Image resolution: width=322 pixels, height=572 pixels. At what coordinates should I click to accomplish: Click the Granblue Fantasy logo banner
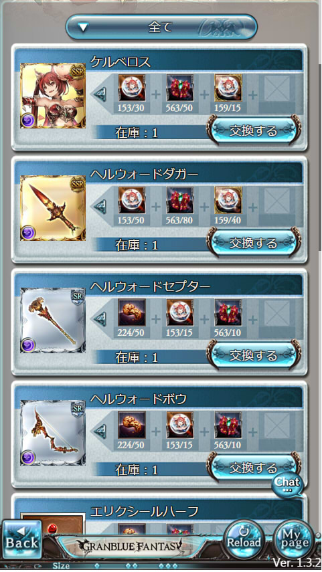point(131,546)
